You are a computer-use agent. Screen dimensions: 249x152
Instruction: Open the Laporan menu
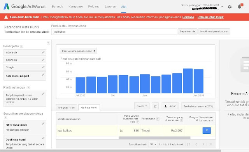pyautogui.click(x=110, y=7)
